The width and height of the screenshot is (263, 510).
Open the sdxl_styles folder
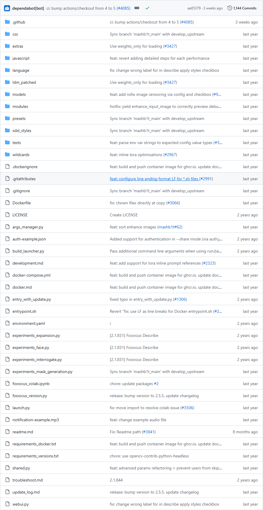[22, 131]
